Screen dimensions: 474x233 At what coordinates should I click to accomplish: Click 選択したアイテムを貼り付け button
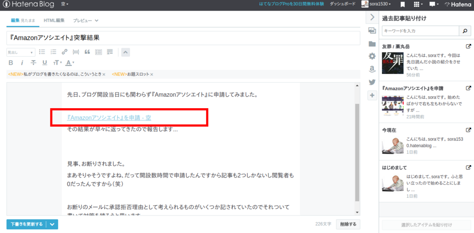click(426, 225)
